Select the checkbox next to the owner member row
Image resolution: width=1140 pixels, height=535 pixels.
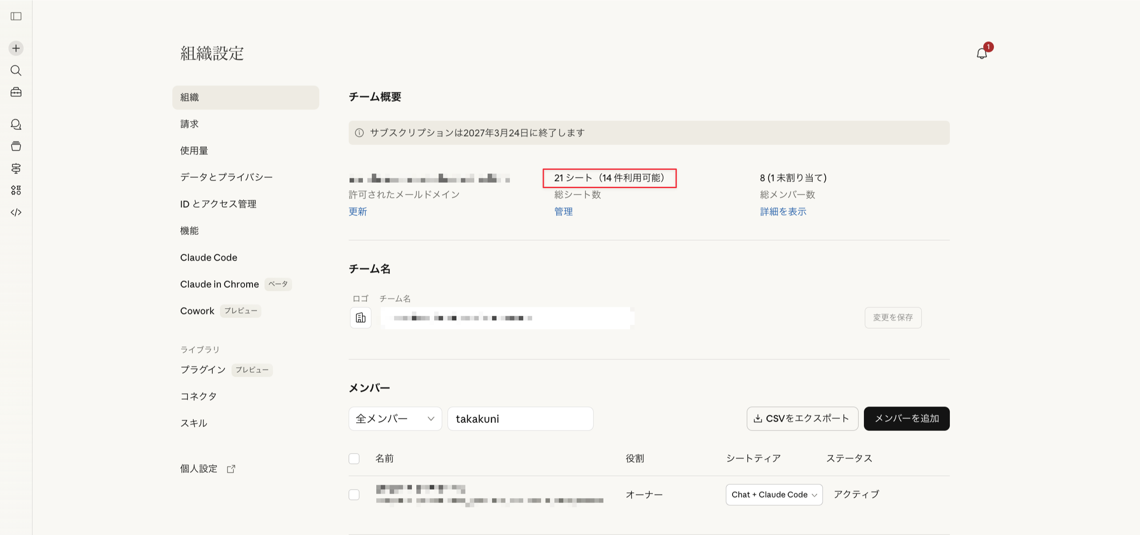[354, 494]
